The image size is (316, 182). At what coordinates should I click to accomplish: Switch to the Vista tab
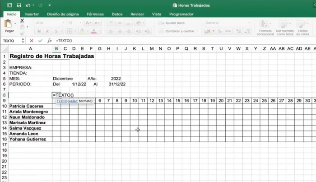(x=157, y=14)
